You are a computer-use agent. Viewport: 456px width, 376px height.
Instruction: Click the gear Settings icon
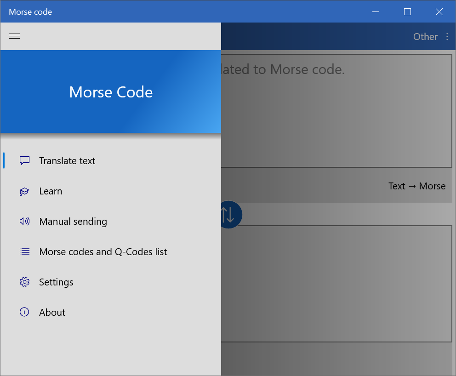pyautogui.click(x=24, y=282)
